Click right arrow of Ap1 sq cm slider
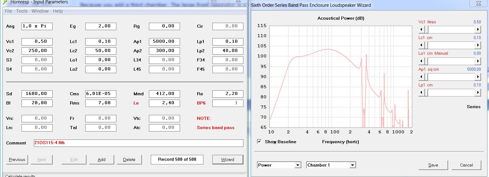Screen dimensions: 489x177 pyautogui.click(x=478, y=77)
